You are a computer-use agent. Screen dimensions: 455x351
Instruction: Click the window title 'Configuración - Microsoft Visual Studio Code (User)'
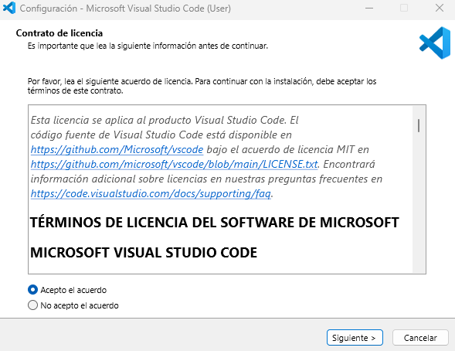tap(125, 9)
